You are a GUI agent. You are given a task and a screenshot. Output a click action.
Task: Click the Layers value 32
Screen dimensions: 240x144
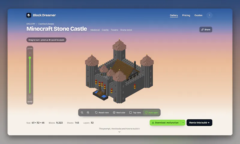[x=92, y=123]
